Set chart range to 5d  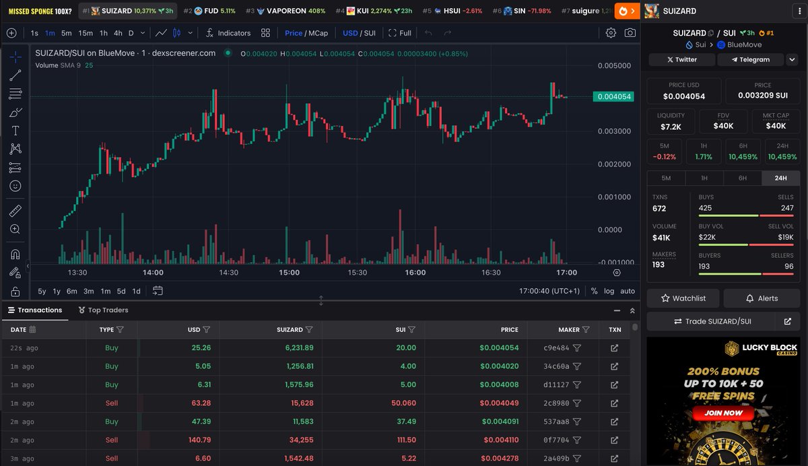pyautogui.click(x=121, y=291)
